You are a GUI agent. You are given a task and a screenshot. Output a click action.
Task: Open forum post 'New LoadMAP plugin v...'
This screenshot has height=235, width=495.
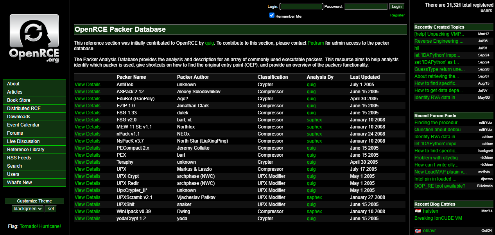coord(441,172)
